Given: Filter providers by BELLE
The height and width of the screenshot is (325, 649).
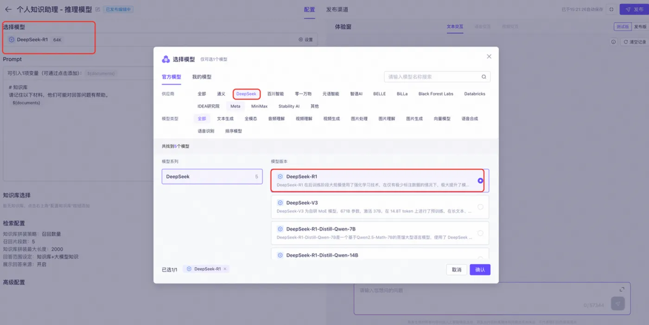Looking at the screenshot, I should pos(379,94).
